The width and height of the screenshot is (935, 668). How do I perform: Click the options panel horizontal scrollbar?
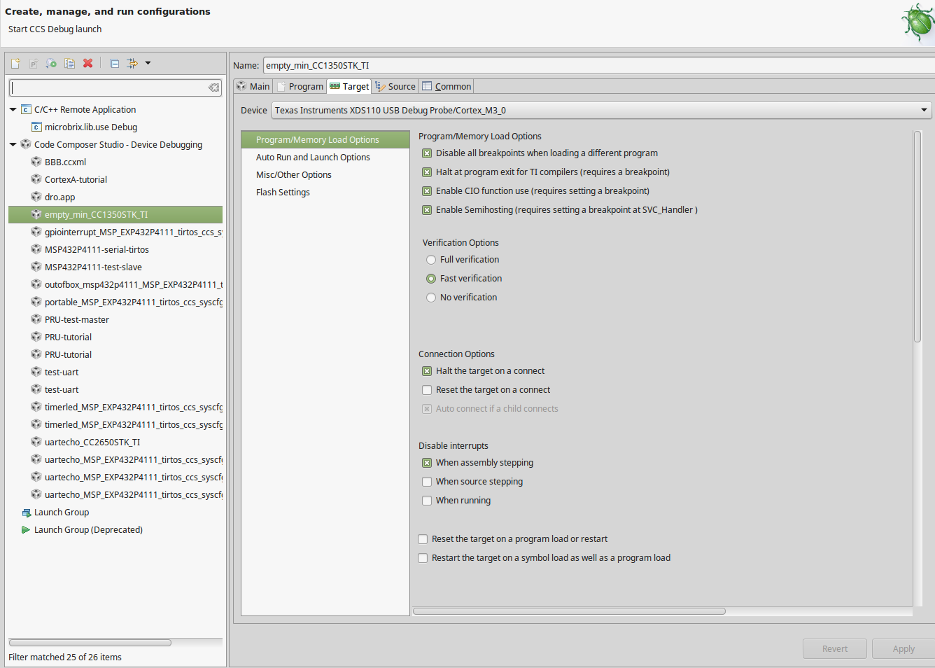coord(569,611)
